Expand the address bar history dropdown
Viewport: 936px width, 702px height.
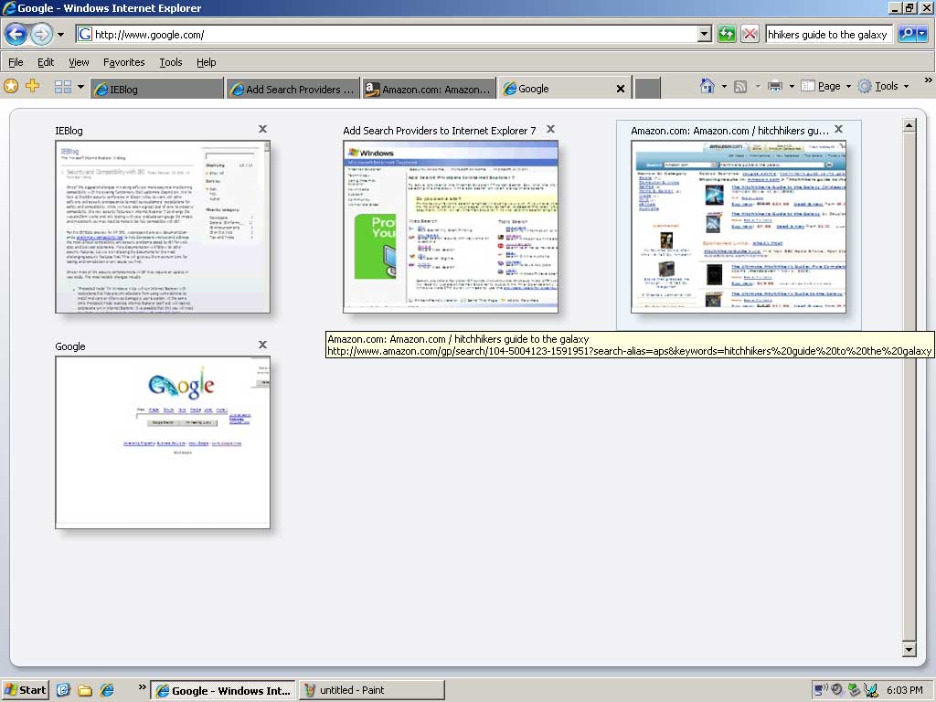[x=705, y=34]
